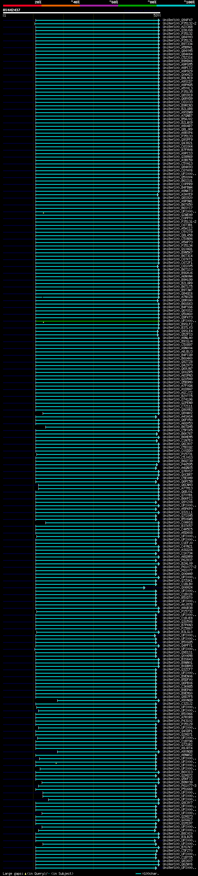Click the purple ~60% identity legend segment
The width and height of the screenshot is (198, 876).
(x=99, y=6)
